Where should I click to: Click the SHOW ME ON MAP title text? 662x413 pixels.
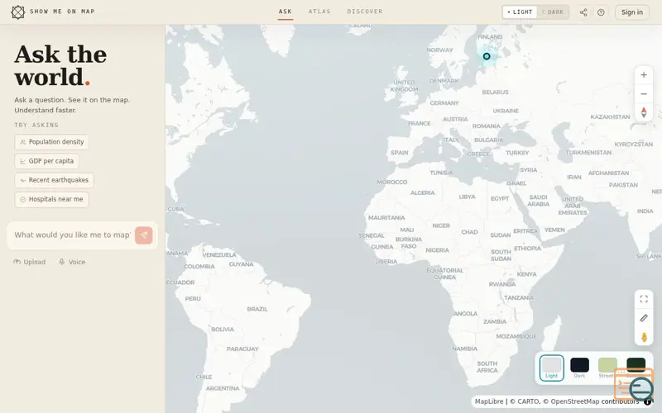[x=63, y=12]
